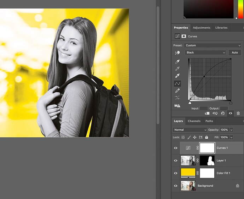
Task: Switch to the Properties tab
Action: click(181, 28)
